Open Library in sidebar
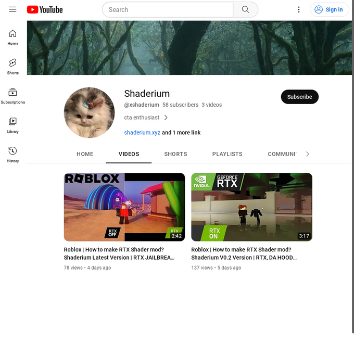The width and height of the screenshot is (354, 344). point(12,125)
